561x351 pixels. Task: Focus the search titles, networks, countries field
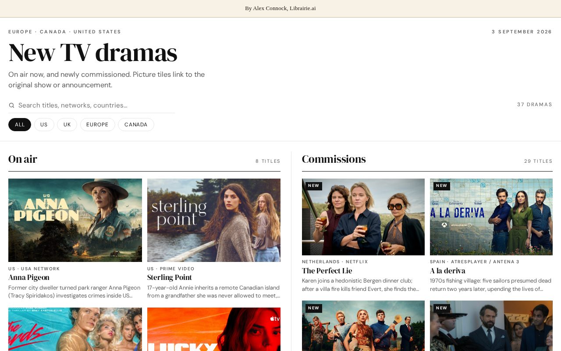[96, 105]
